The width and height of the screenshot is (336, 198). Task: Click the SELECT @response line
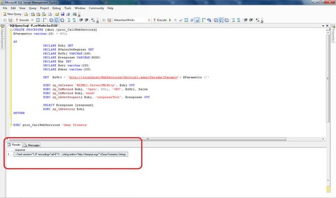68,105
